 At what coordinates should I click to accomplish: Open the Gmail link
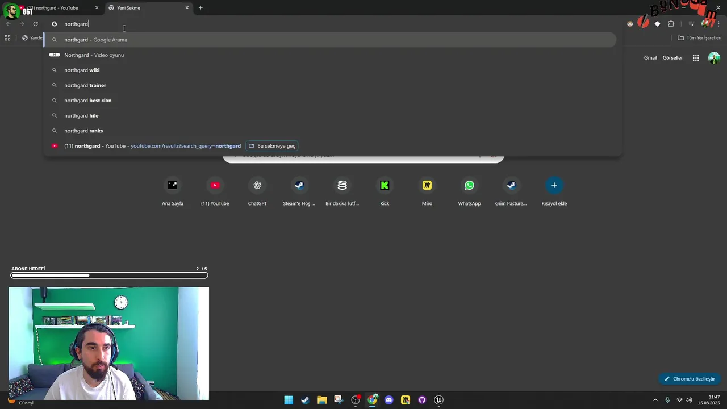tap(650, 58)
